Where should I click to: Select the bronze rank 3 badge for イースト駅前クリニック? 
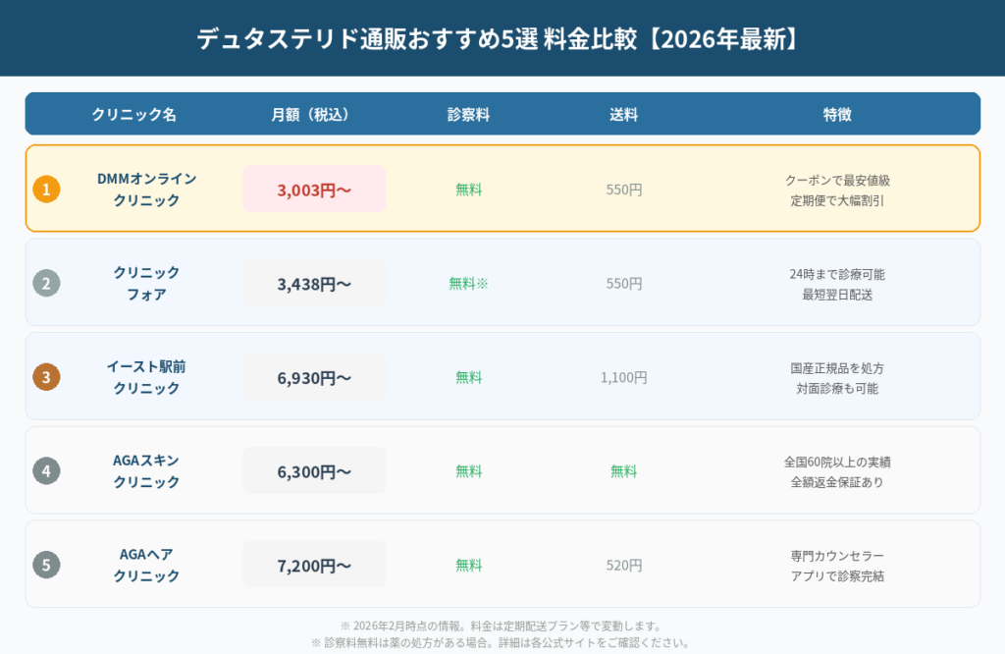(46, 376)
